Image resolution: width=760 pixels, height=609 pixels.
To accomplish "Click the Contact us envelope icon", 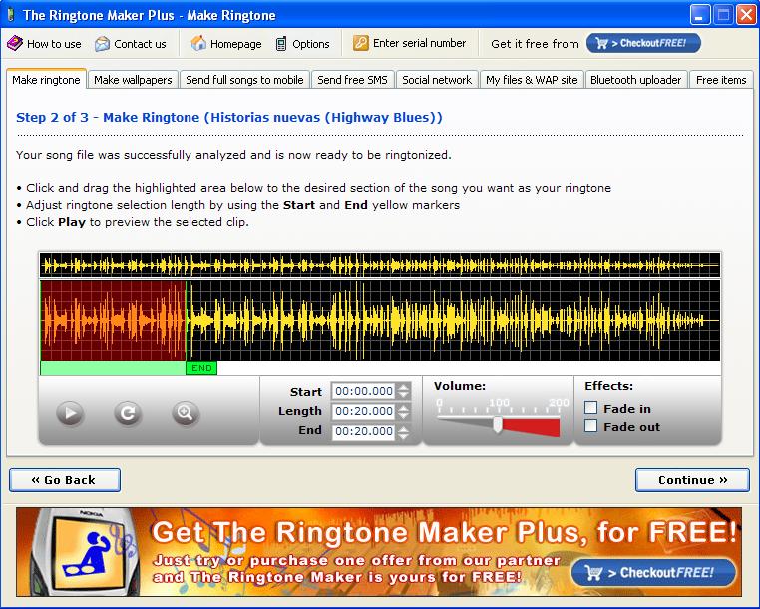I will [102, 44].
